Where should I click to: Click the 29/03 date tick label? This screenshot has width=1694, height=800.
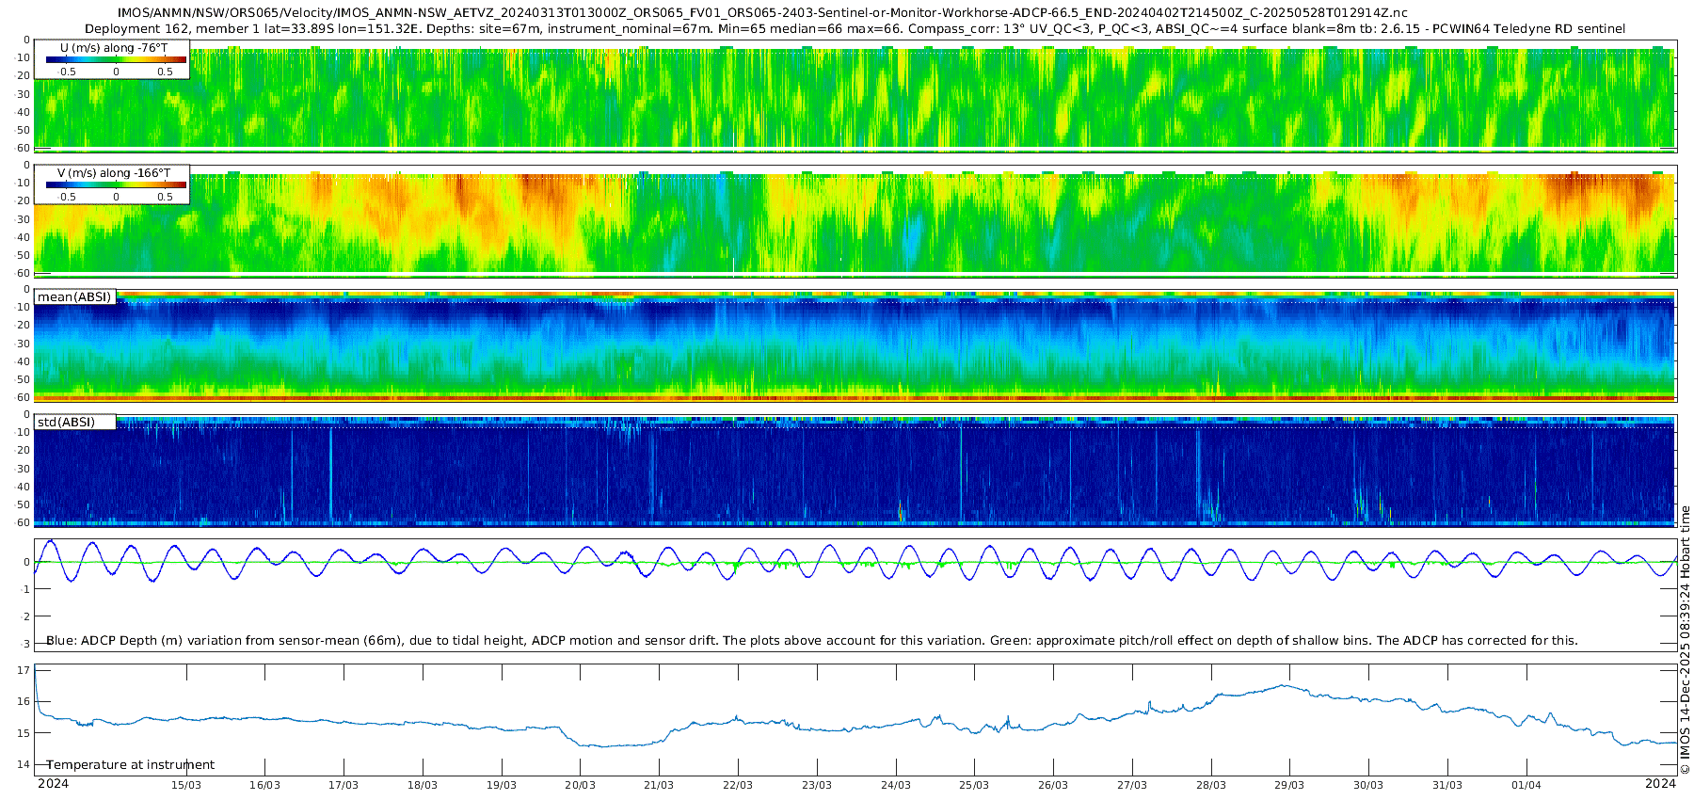click(x=1289, y=785)
